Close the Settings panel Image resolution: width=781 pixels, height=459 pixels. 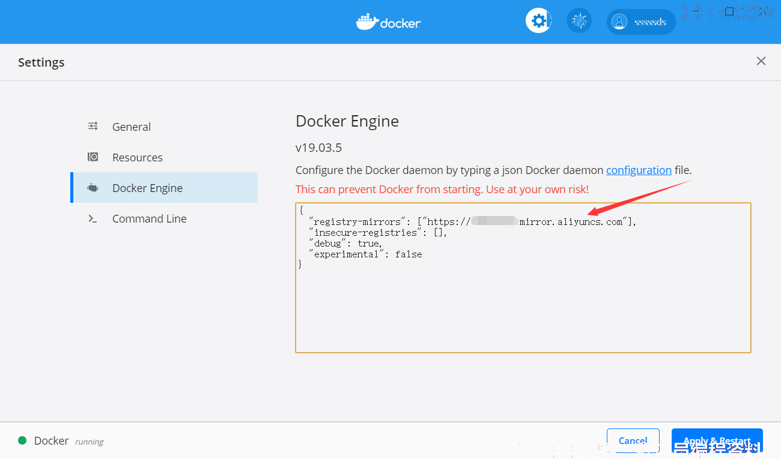[761, 61]
